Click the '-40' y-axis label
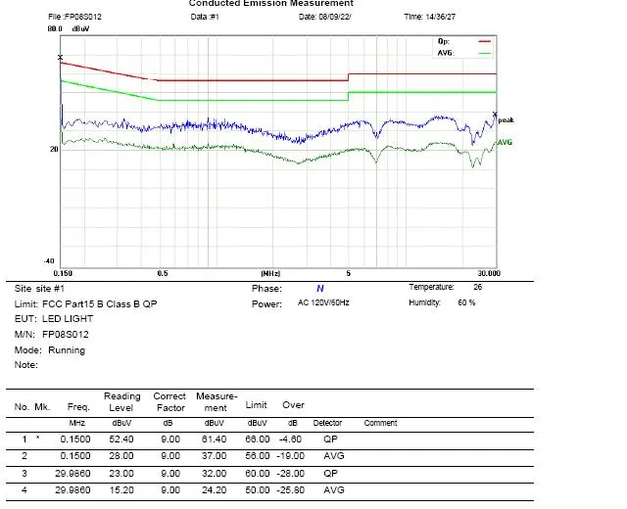This screenshot has width=627, height=509. coord(49,261)
